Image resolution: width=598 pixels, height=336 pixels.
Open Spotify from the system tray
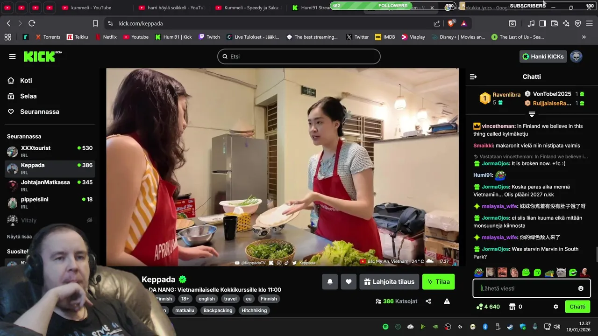pyautogui.click(x=385, y=327)
